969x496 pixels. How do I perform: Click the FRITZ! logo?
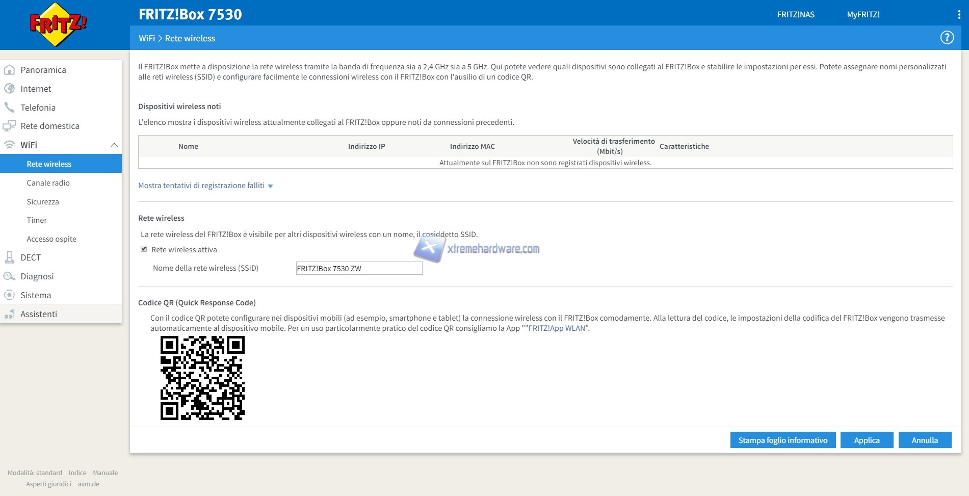click(58, 24)
